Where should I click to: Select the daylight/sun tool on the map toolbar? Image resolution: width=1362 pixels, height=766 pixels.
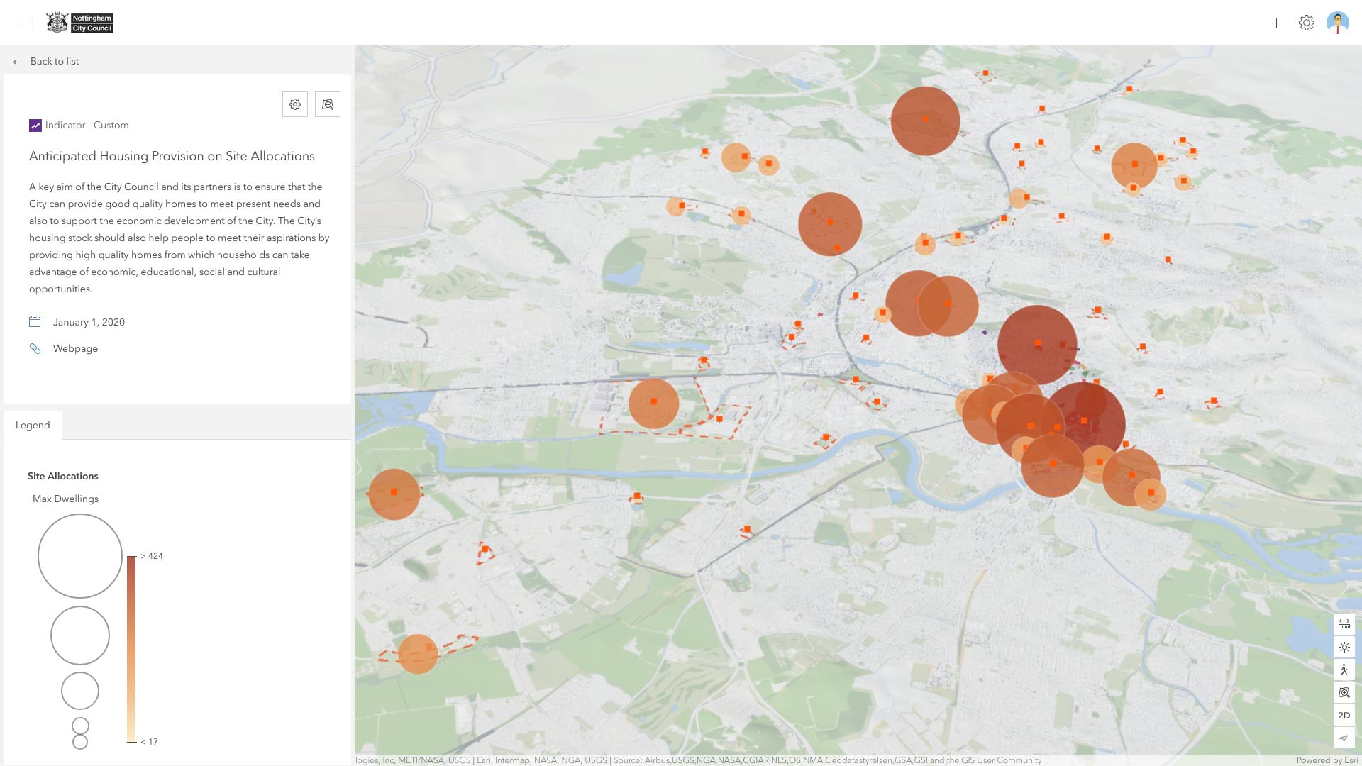click(1344, 647)
